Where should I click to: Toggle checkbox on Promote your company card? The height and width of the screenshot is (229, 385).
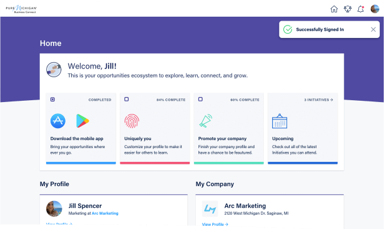pos(200,99)
